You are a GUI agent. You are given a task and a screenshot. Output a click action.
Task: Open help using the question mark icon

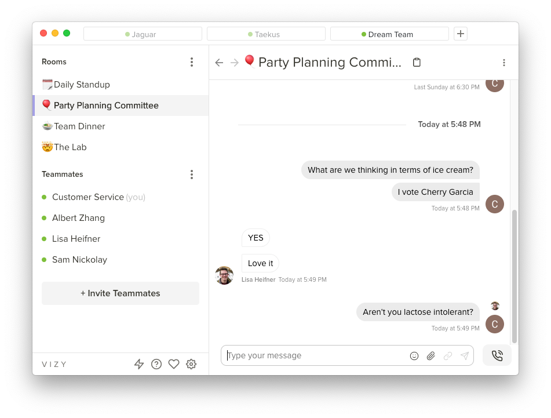pos(156,364)
